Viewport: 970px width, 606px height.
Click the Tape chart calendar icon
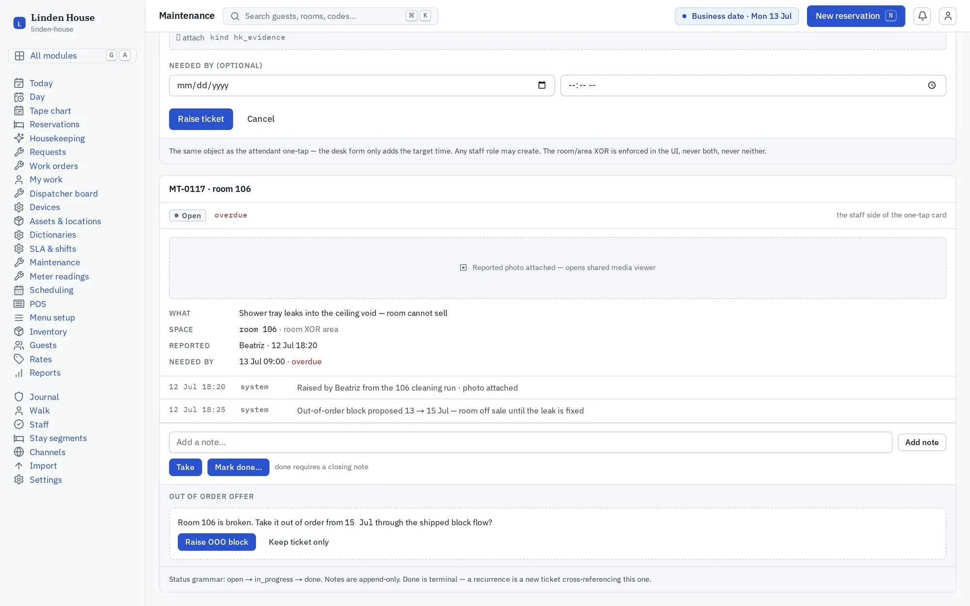pos(19,111)
